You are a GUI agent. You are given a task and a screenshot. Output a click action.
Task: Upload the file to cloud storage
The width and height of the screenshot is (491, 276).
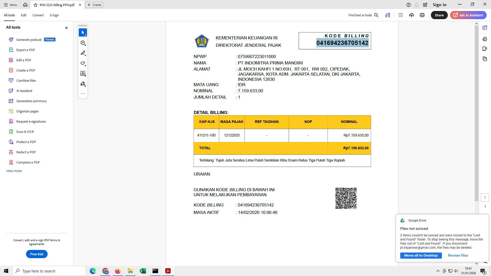point(411,15)
